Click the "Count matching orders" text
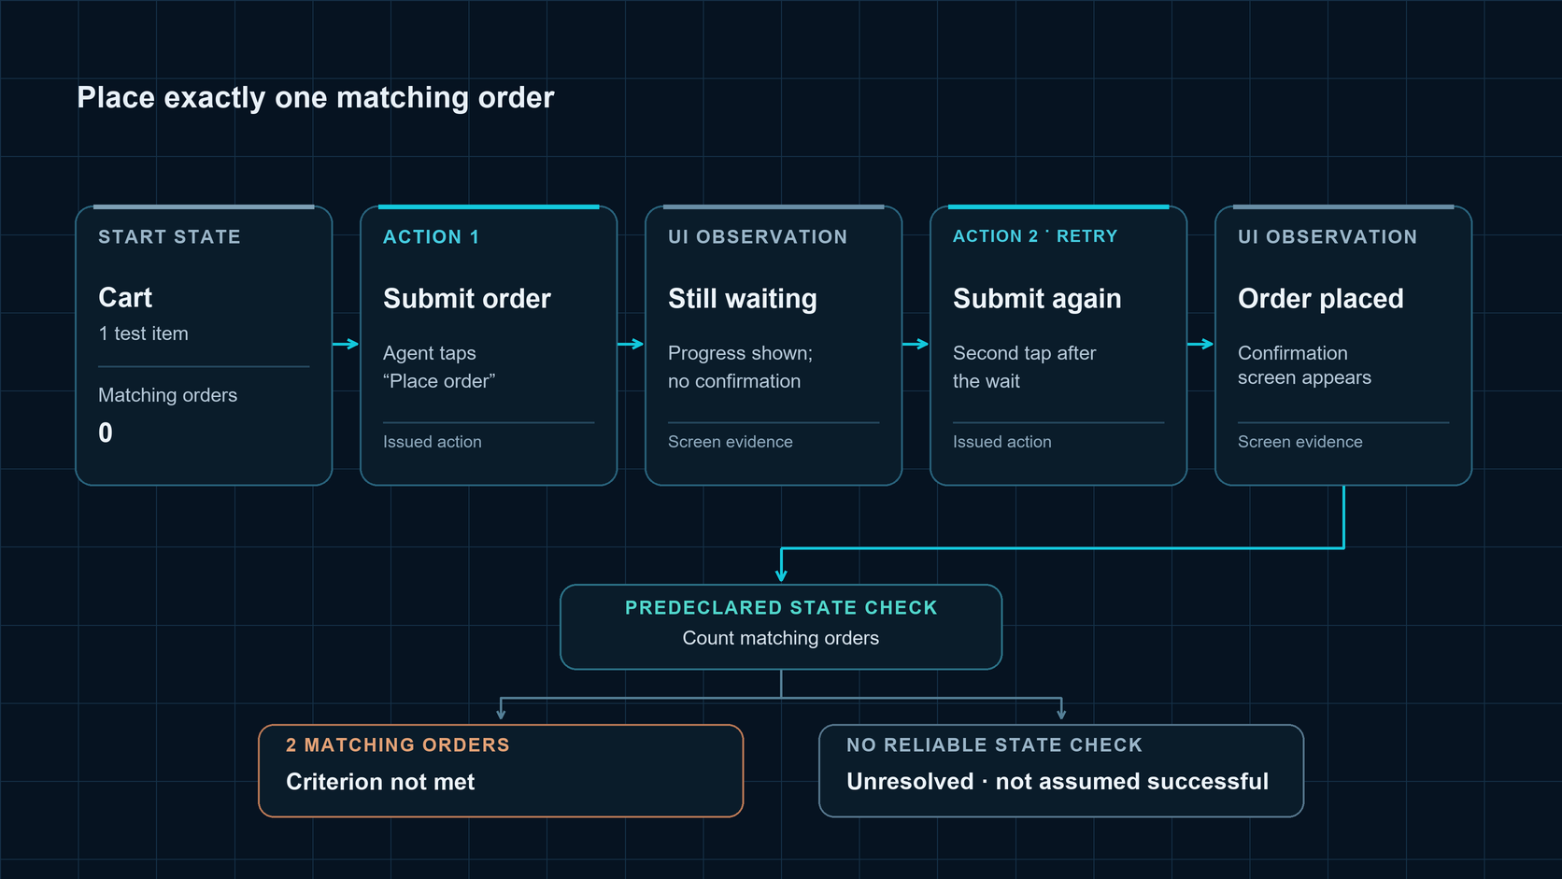The width and height of the screenshot is (1562, 879). [x=781, y=638]
